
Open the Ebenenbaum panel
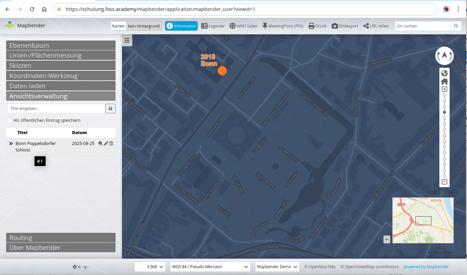[x=61, y=45]
